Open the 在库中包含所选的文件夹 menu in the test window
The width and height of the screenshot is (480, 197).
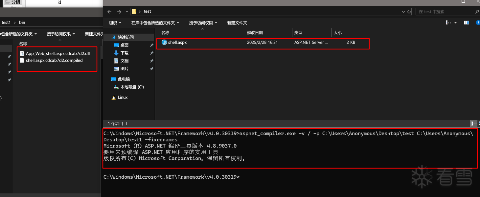pyautogui.click(x=155, y=23)
